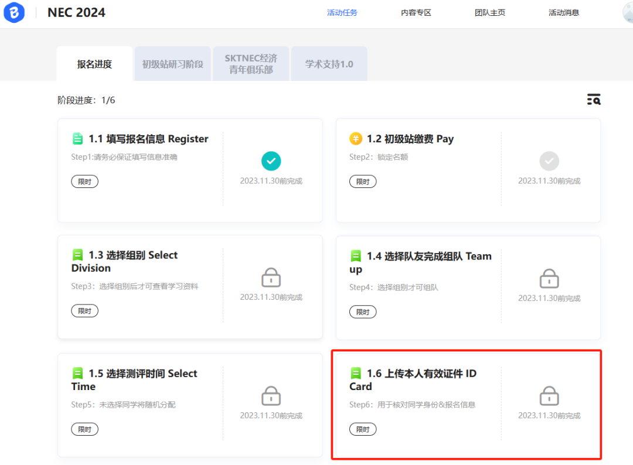Open 活动消息 in the top menu

pyautogui.click(x=564, y=12)
